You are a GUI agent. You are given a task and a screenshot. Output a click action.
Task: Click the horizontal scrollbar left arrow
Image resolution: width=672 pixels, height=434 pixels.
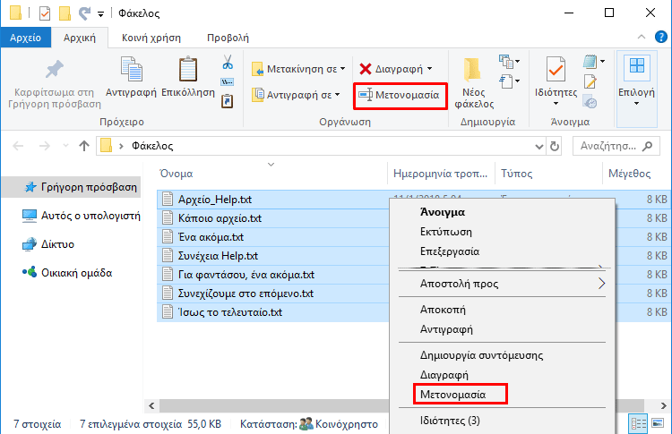(151, 405)
